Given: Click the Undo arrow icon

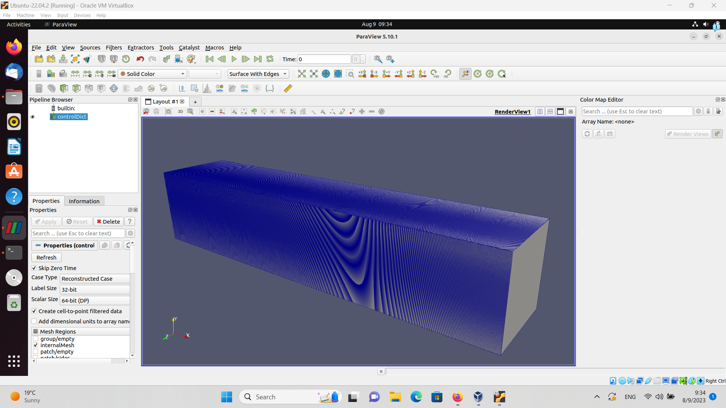Looking at the screenshot, I should (140, 59).
